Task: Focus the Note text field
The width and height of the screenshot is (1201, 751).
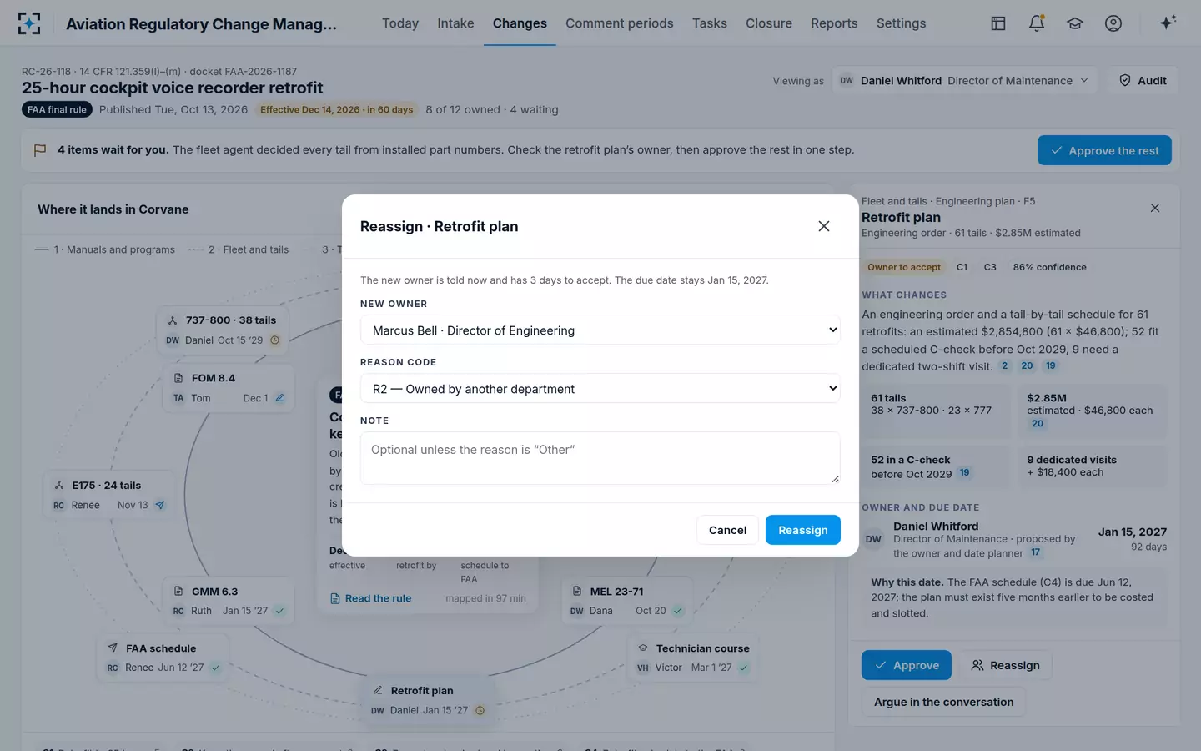Action: coord(600,458)
